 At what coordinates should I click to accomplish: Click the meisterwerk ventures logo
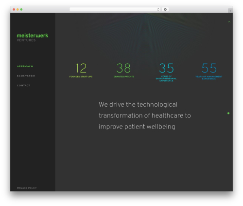(x=33, y=37)
